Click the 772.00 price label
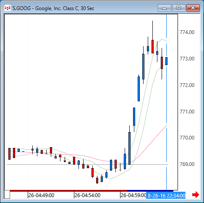Viewport: 204px width, 203px height. click(187, 85)
